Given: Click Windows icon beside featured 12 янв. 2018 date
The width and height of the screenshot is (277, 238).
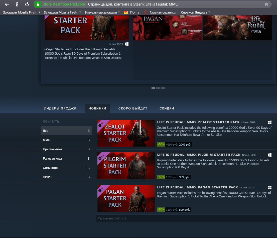Looking at the screenshot, I should 127,44.
